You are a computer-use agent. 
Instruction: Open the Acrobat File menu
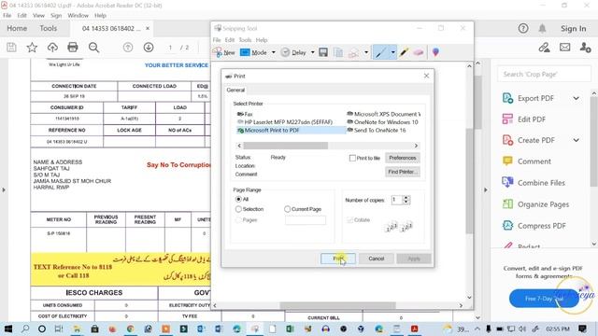pyautogui.click(x=7, y=16)
